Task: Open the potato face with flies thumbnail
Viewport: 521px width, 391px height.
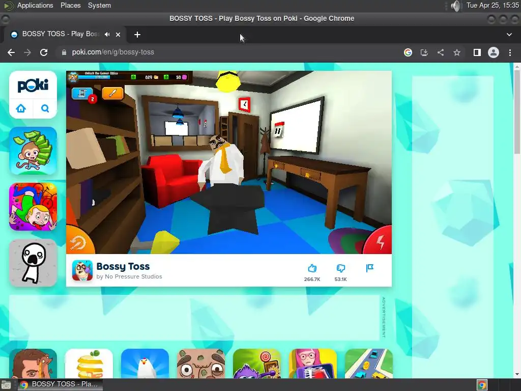Action: (x=201, y=364)
